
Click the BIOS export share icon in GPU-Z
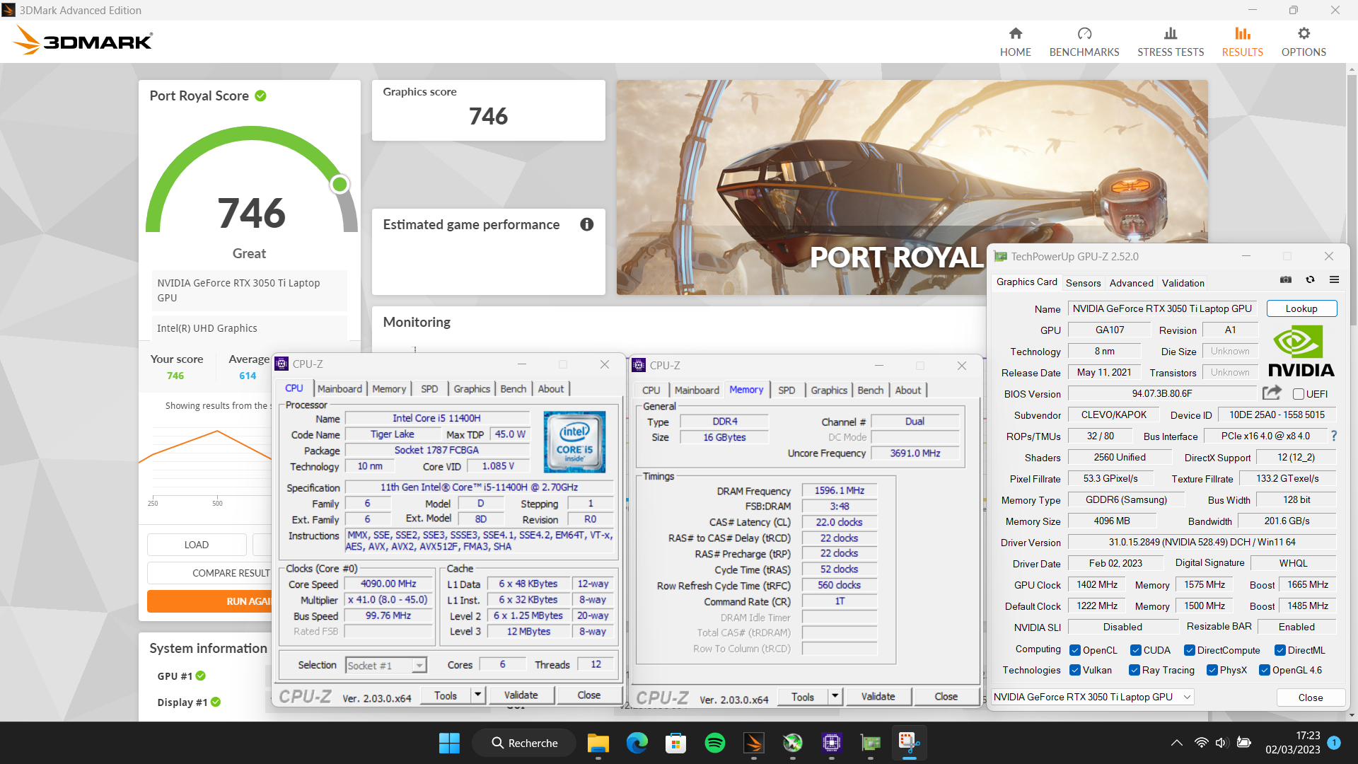point(1272,393)
